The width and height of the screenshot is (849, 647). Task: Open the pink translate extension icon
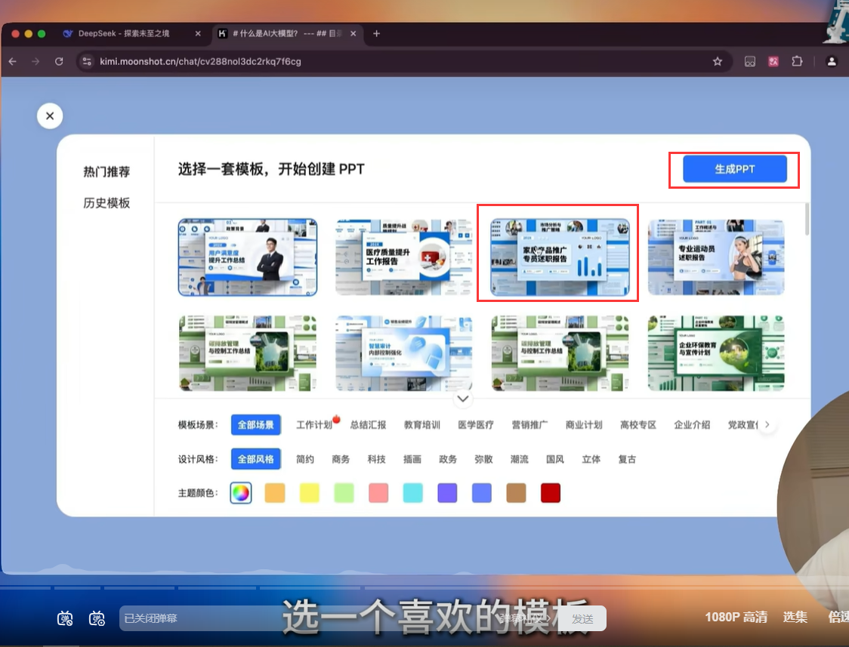pyautogui.click(x=773, y=62)
